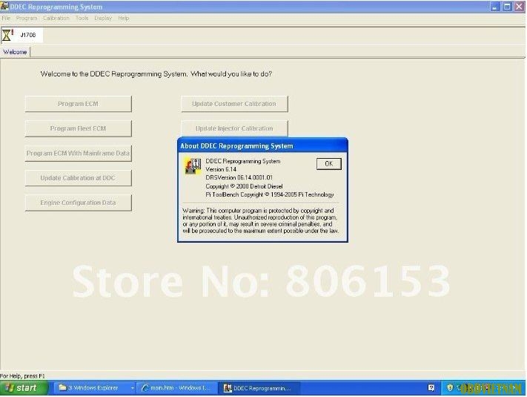Open the Help menu
Screen dimensions: 527x397
pyautogui.click(x=123, y=18)
